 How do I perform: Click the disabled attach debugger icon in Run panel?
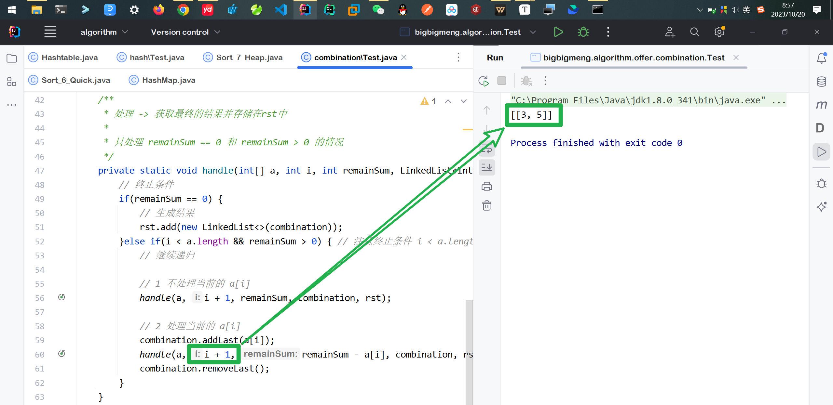coord(526,81)
